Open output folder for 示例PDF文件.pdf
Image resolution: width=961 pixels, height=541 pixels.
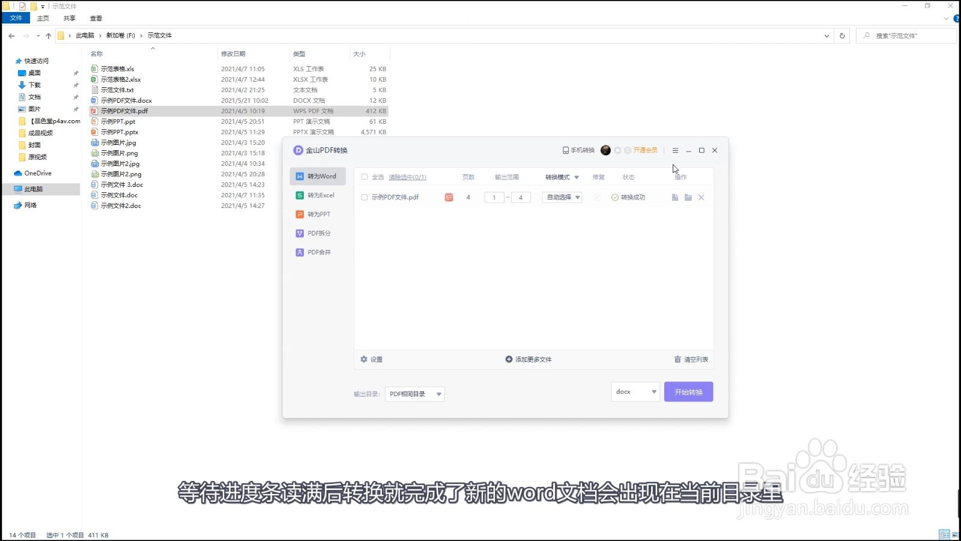688,197
